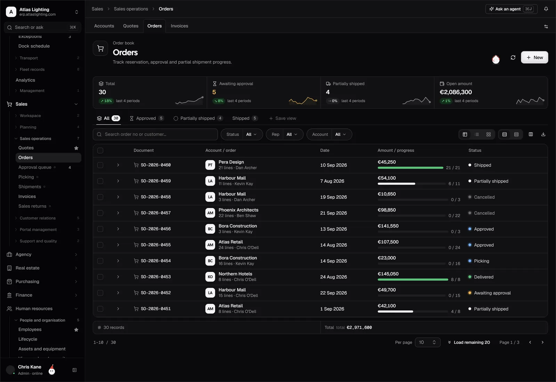Viewport: 556px width, 382px height.
Task: Collapse the sidebar panel icon
Action: [74, 370]
